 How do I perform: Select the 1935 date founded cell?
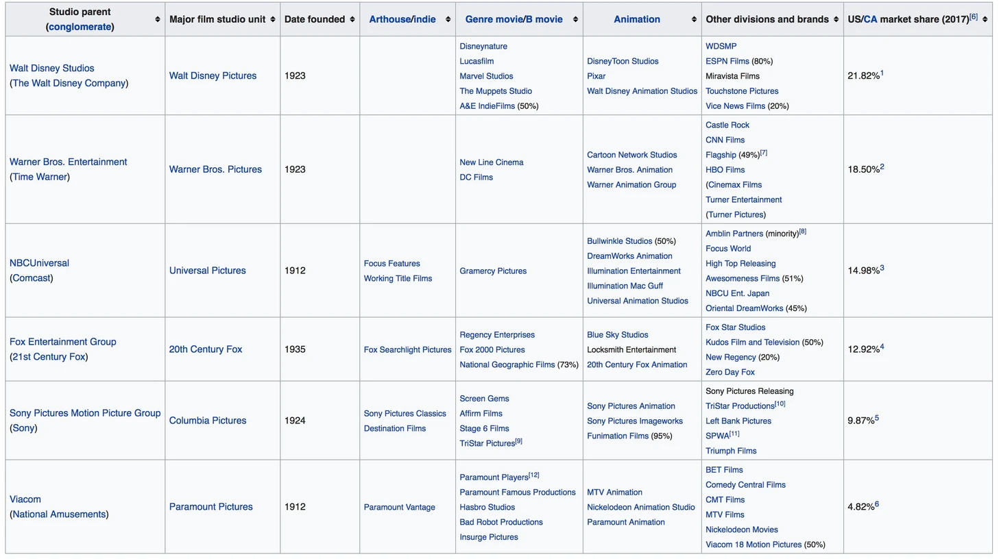(319, 349)
